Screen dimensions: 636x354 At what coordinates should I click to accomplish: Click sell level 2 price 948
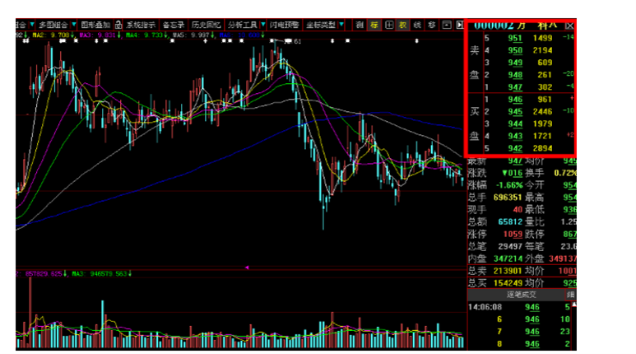pos(515,75)
